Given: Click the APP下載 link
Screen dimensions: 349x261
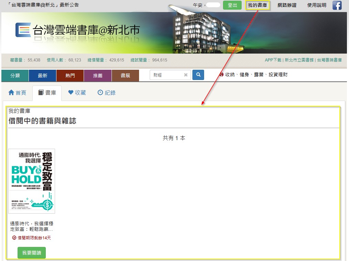Looking at the screenshot, I should pyautogui.click(x=273, y=60).
